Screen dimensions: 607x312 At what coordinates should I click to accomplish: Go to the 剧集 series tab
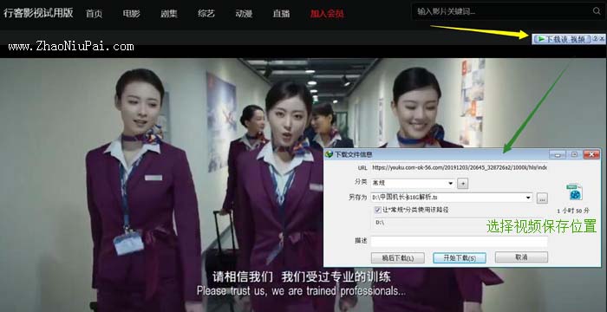(169, 14)
